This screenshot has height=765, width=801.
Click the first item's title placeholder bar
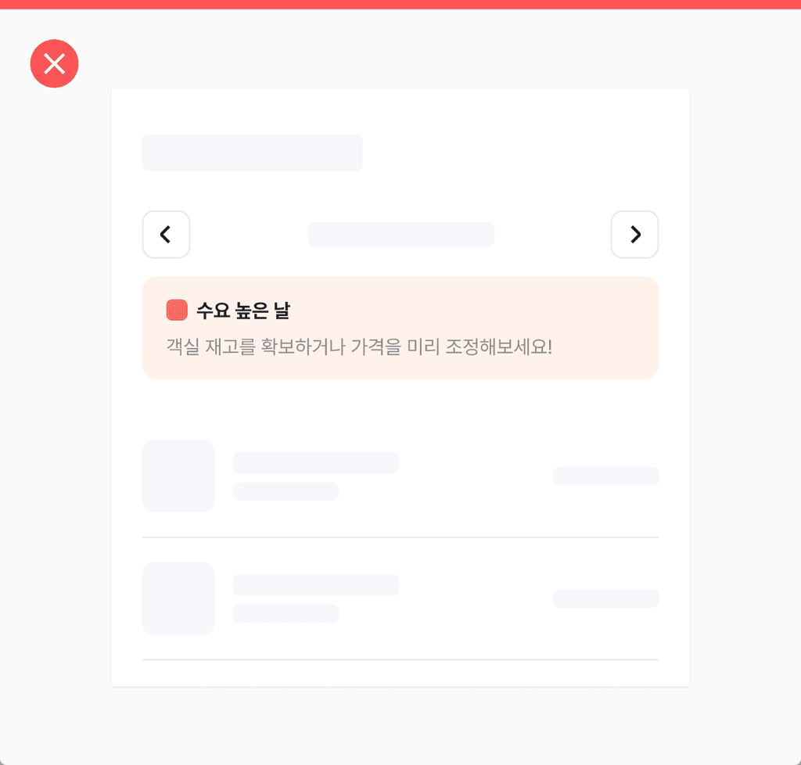click(316, 463)
